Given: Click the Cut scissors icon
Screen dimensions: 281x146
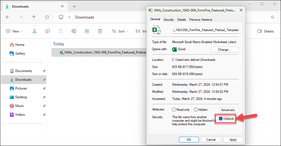Looking at the screenshot, I should (x=34, y=31).
